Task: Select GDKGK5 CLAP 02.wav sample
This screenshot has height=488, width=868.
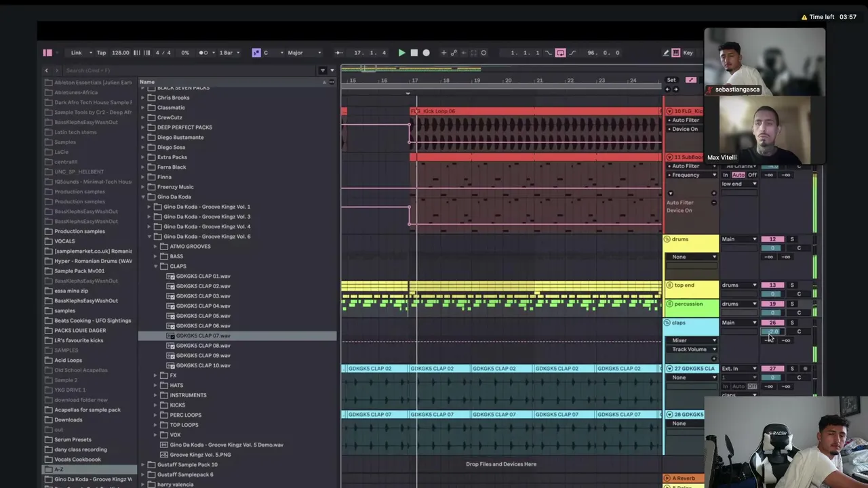Action: pos(203,286)
